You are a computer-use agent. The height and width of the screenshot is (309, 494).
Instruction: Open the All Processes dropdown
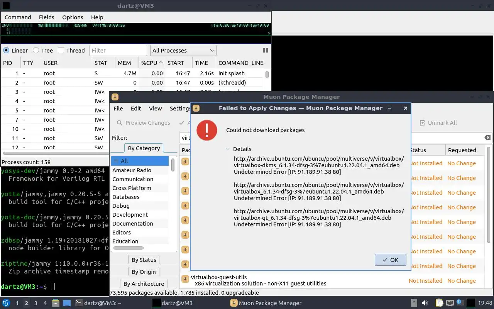[183, 51]
